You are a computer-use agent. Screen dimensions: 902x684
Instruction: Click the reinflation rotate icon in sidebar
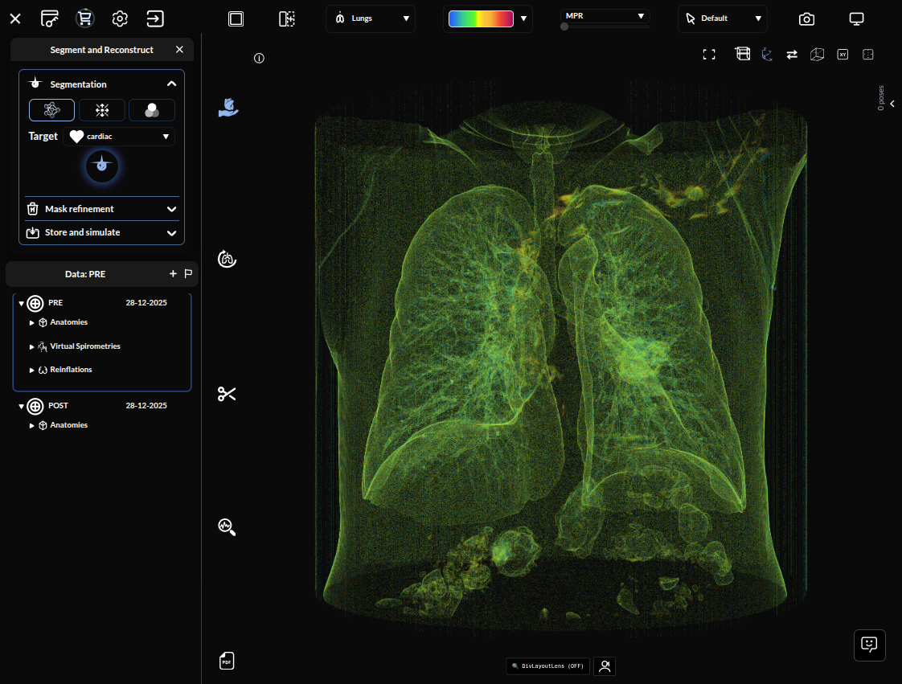tap(226, 259)
